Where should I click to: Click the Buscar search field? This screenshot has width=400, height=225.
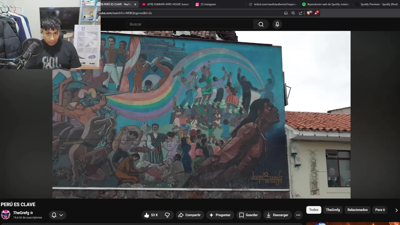pos(190,24)
